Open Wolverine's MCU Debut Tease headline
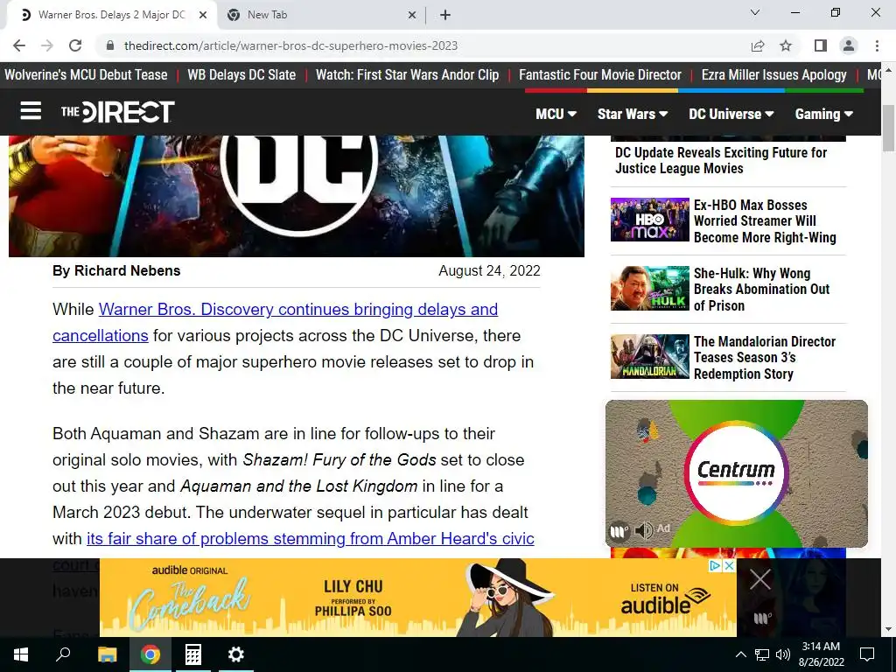This screenshot has width=896, height=672. tap(86, 75)
